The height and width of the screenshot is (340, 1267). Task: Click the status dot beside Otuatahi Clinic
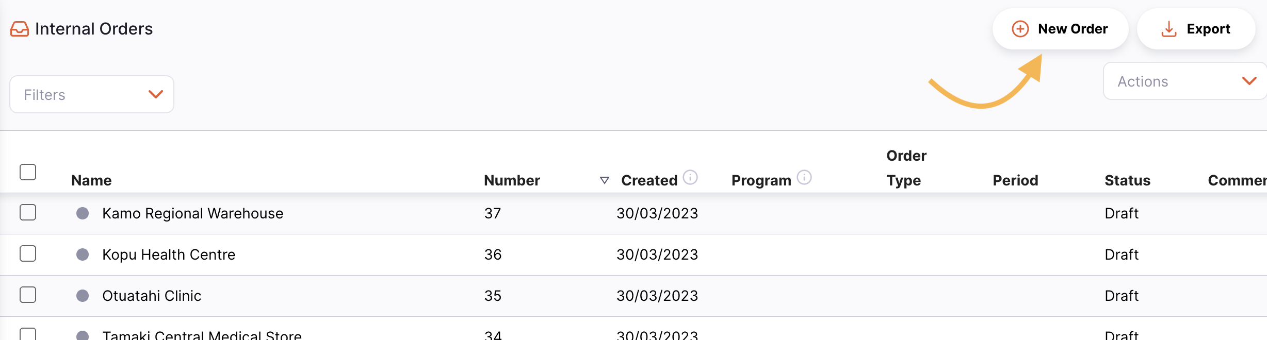(x=83, y=296)
